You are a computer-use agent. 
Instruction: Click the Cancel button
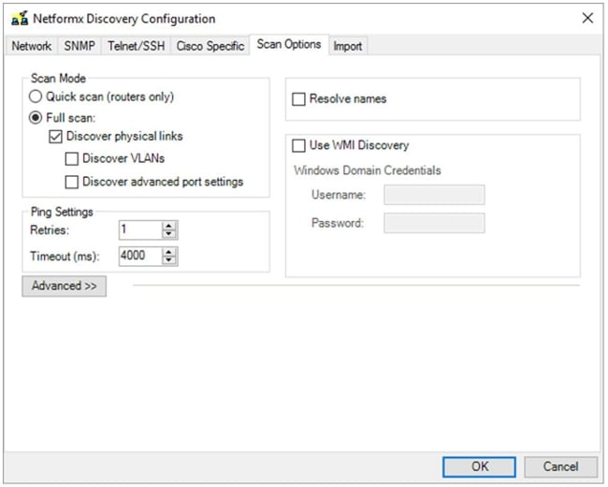pyautogui.click(x=560, y=466)
